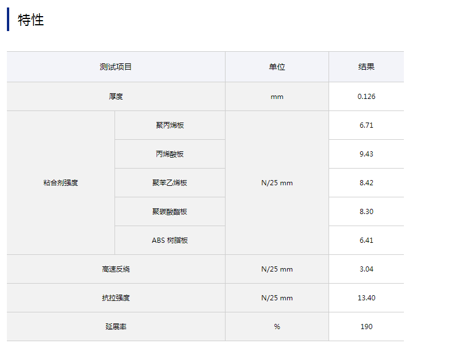Click the 结果 column header

pos(366,67)
